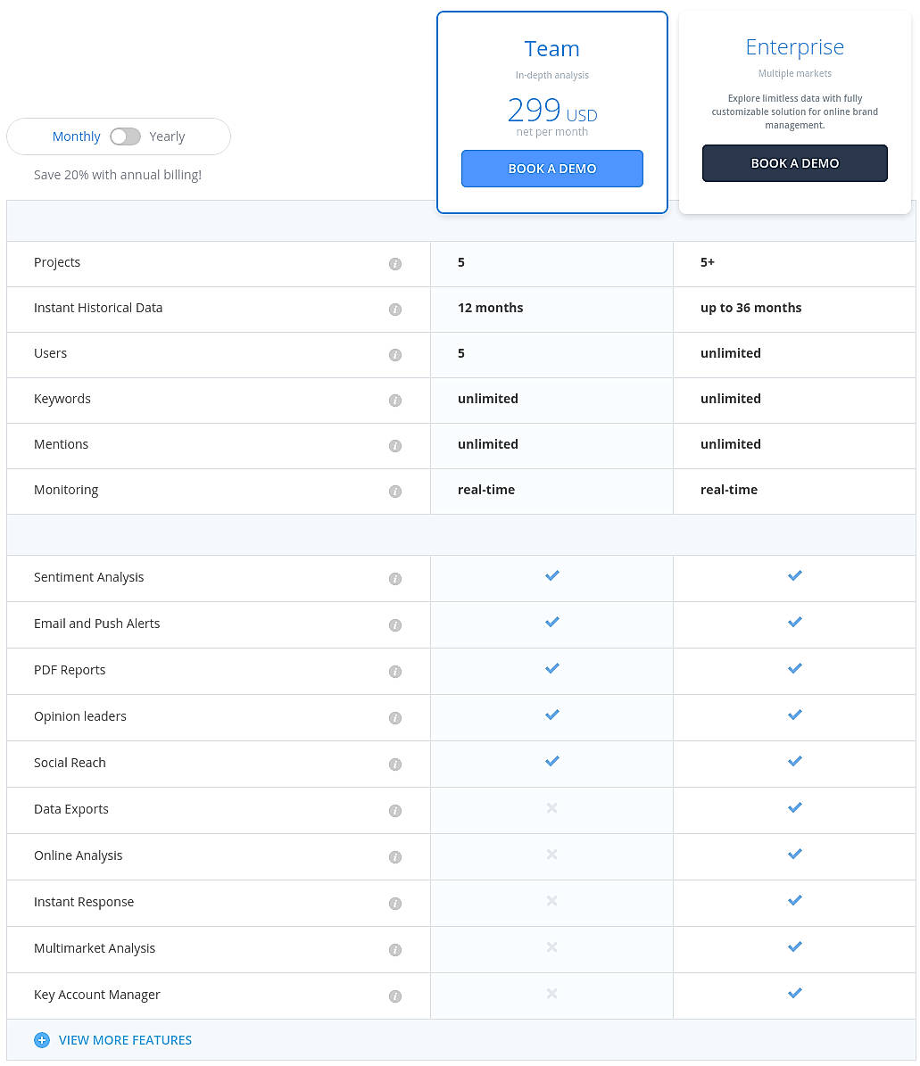Select the Yearly billing label

click(167, 136)
